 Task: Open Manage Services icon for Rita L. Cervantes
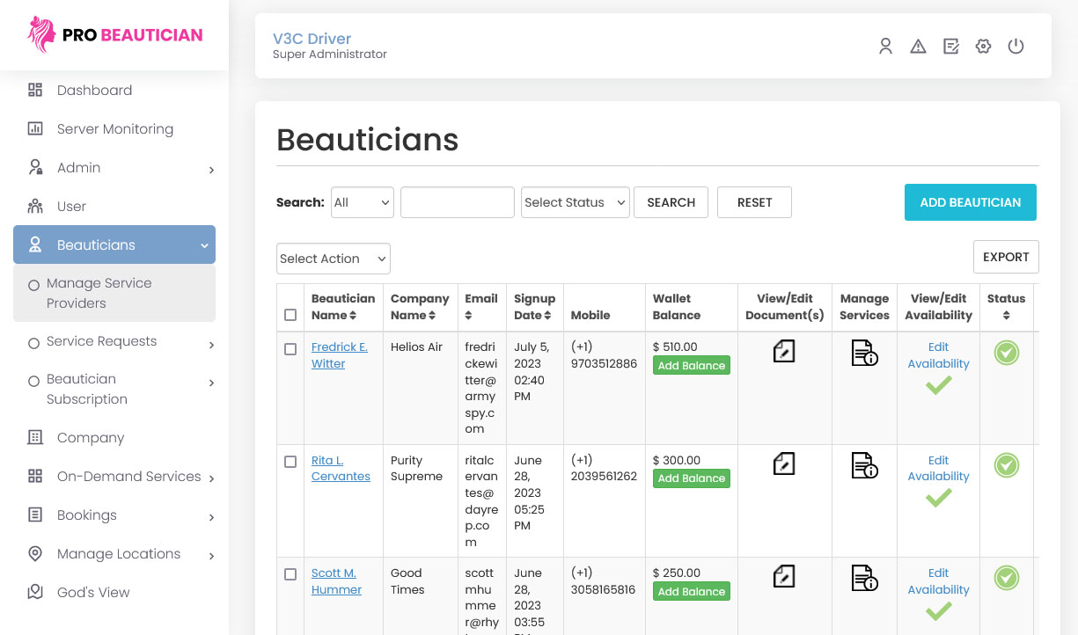click(864, 465)
